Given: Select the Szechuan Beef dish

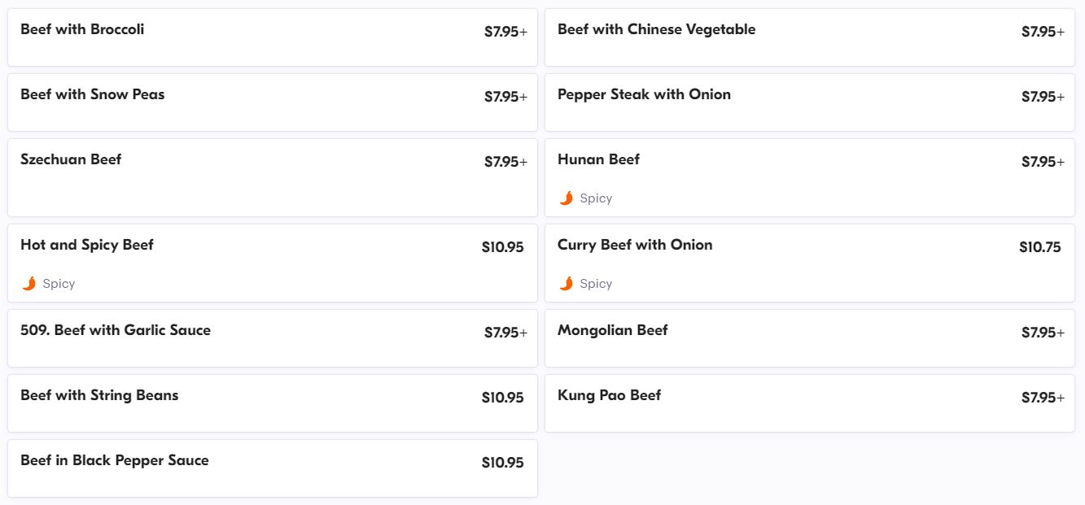Looking at the screenshot, I should click(71, 159).
